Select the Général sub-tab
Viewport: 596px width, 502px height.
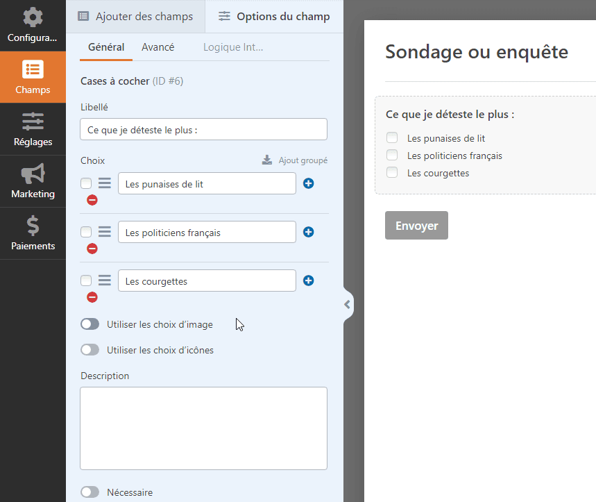(x=106, y=47)
